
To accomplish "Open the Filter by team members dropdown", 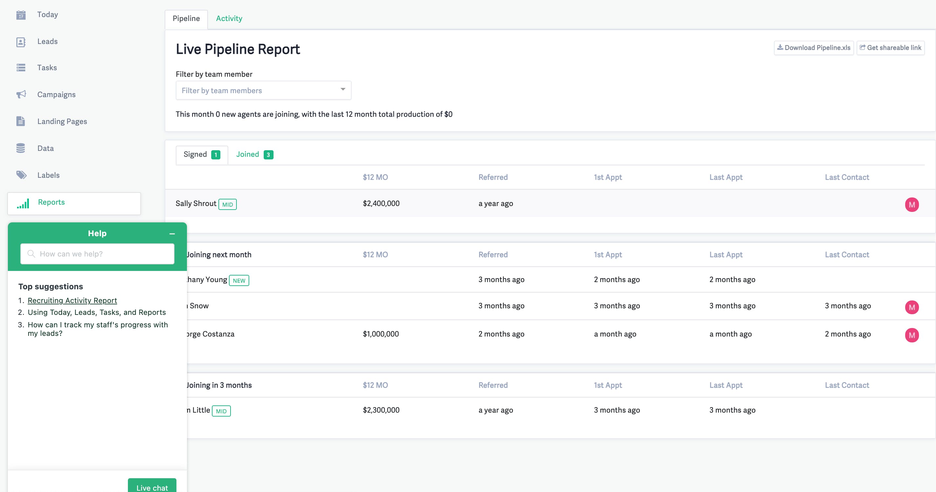I will coord(263,91).
